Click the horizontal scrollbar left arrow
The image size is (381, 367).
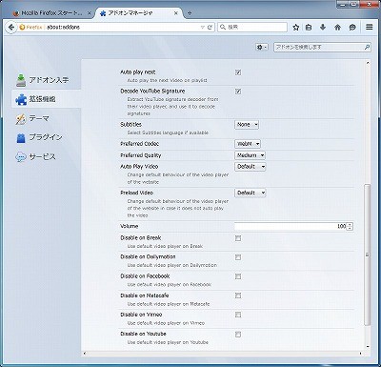pos(85,354)
